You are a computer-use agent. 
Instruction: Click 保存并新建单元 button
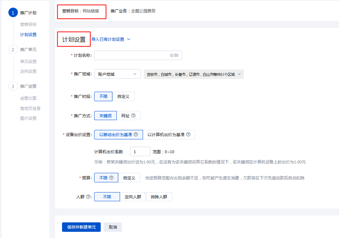click(x=81, y=227)
